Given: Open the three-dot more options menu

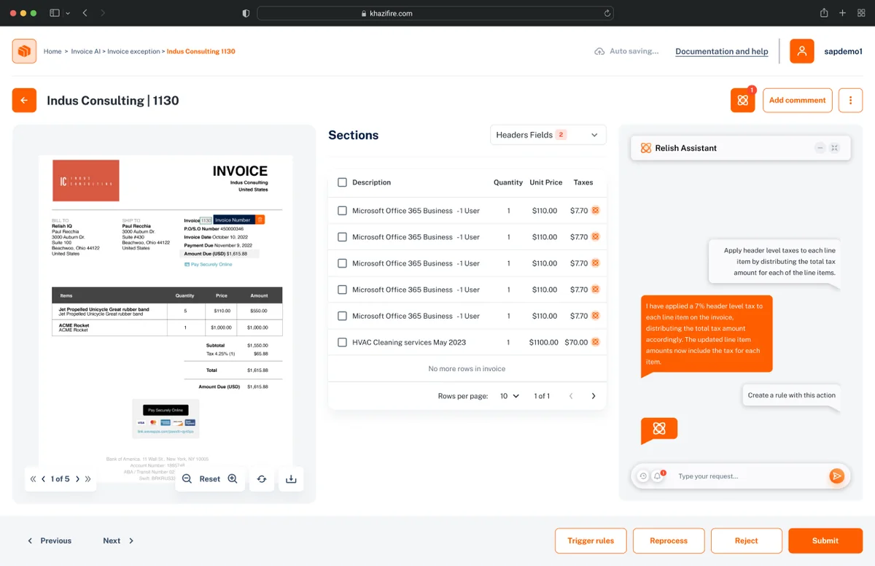Looking at the screenshot, I should click(x=850, y=101).
